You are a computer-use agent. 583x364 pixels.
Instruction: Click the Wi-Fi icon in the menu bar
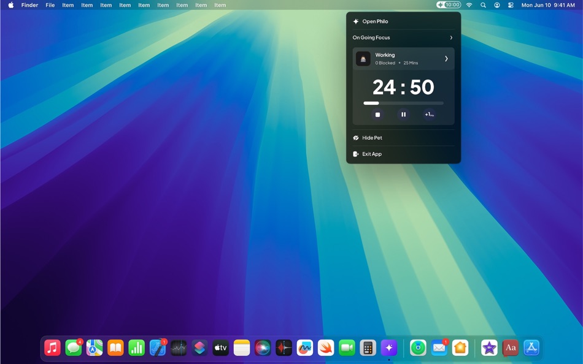point(469,5)
